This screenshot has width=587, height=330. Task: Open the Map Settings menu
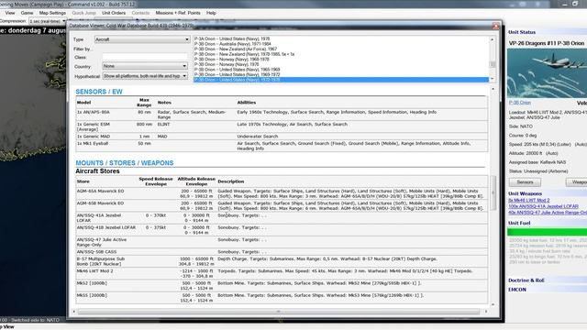(x=52, y=13)
